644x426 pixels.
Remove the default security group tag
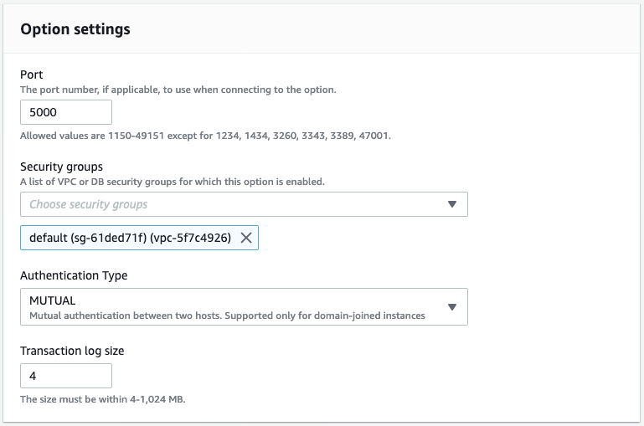pyautogui.click(x=246, y=238)
